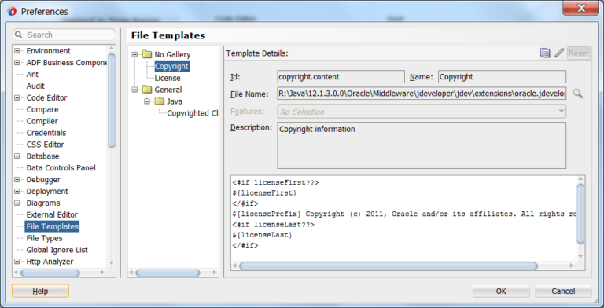This screenshot has width=604, height=308.
Task: Select File Templates preferences
Action: (x=53, y=226)
